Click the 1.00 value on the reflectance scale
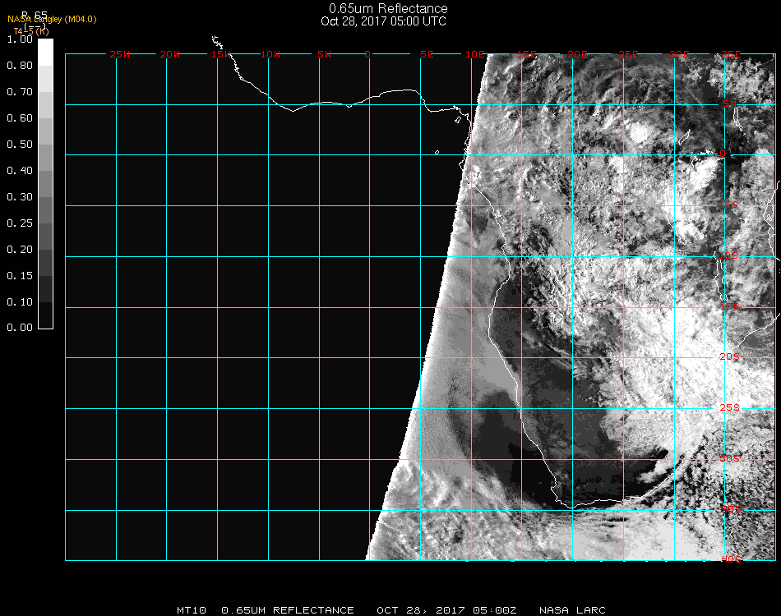This screenshot has width=781, height=616. click(x=20, y=39)
